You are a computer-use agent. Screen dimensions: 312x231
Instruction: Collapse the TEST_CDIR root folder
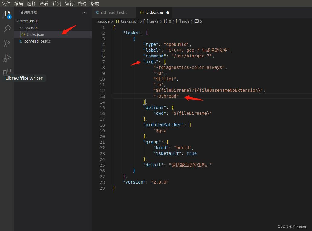point(18,21)
